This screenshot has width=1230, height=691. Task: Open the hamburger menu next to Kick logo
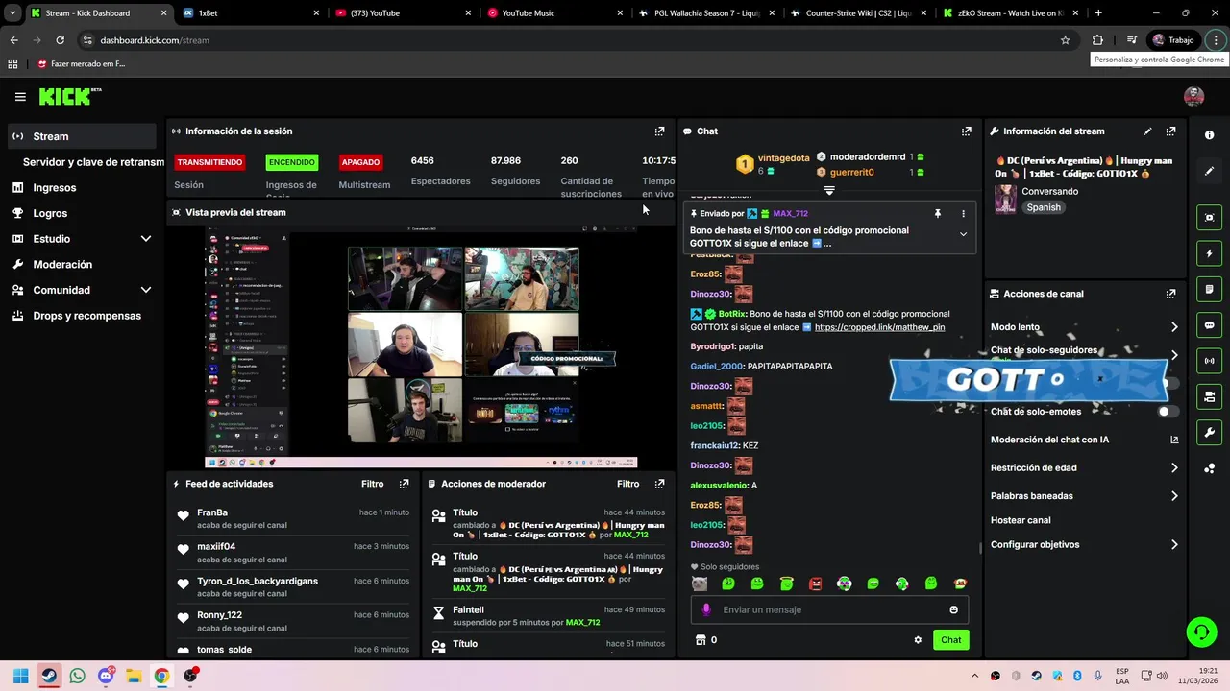(20, 96)
